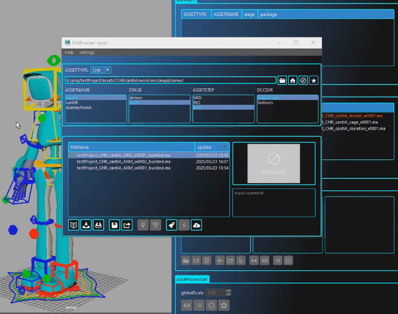
Task: Click the list icon under globalScale
Action: point(199,305)
